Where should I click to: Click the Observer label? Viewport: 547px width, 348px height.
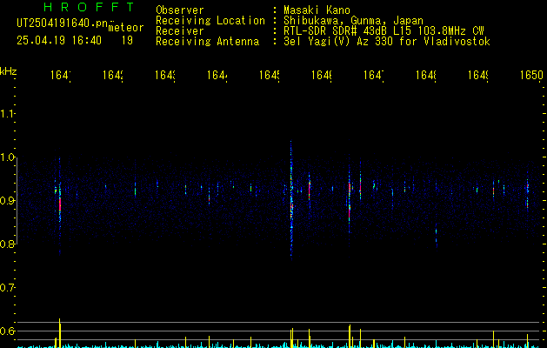point(180,10)
